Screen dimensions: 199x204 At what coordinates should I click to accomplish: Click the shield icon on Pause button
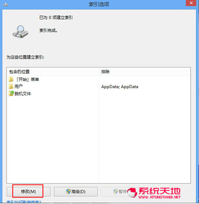pos(116,191)
